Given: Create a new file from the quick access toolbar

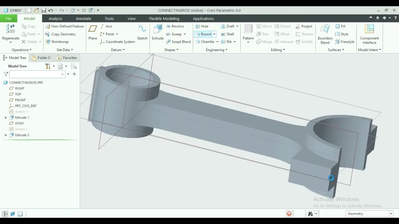Looking at the screenshot, I should [x=30, y=10].
